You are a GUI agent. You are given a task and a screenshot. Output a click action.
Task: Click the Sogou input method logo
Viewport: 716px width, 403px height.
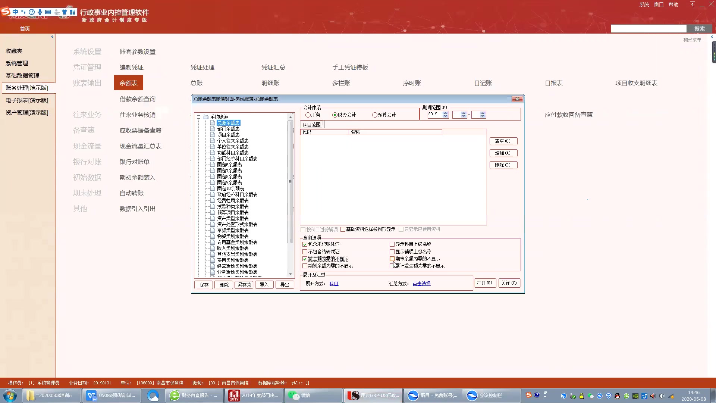(x=6, y=12)
